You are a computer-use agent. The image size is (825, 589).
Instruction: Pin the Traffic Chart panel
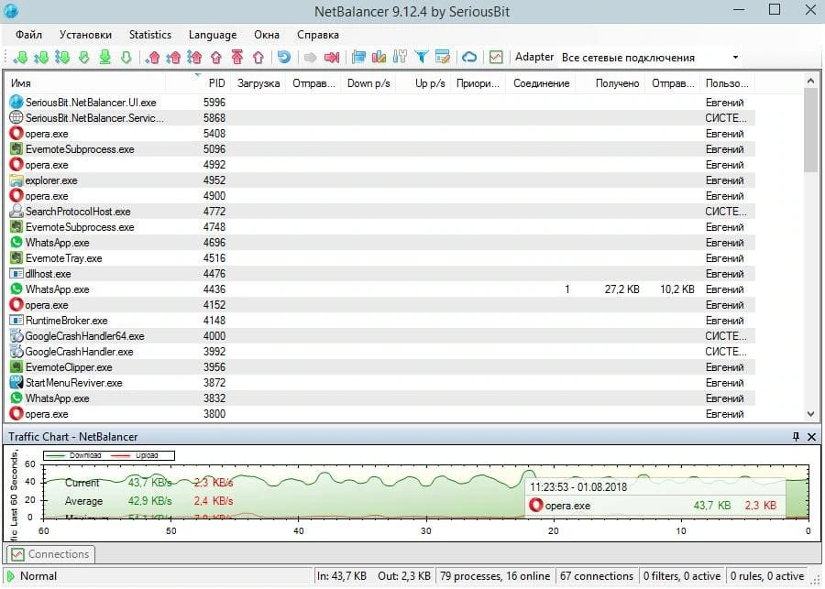pos(796,437)
